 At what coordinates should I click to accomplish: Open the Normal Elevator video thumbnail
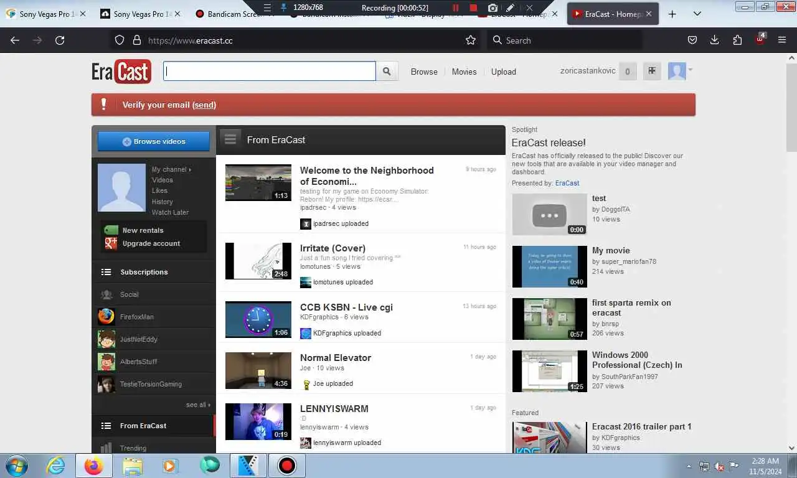pyautogui.click(x=258, y=370)
